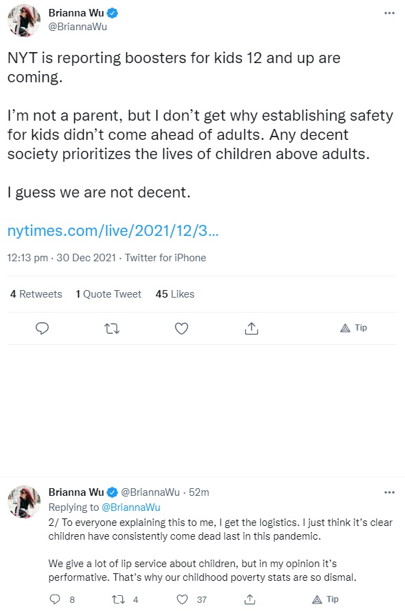Viewport: 405px width, 611px height.
Task: Like the main tweet with heart icon
Action: tap(181, 328)
